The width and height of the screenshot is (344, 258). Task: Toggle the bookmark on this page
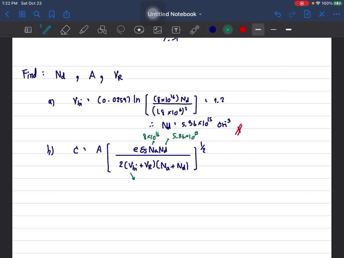click(51, 14)
